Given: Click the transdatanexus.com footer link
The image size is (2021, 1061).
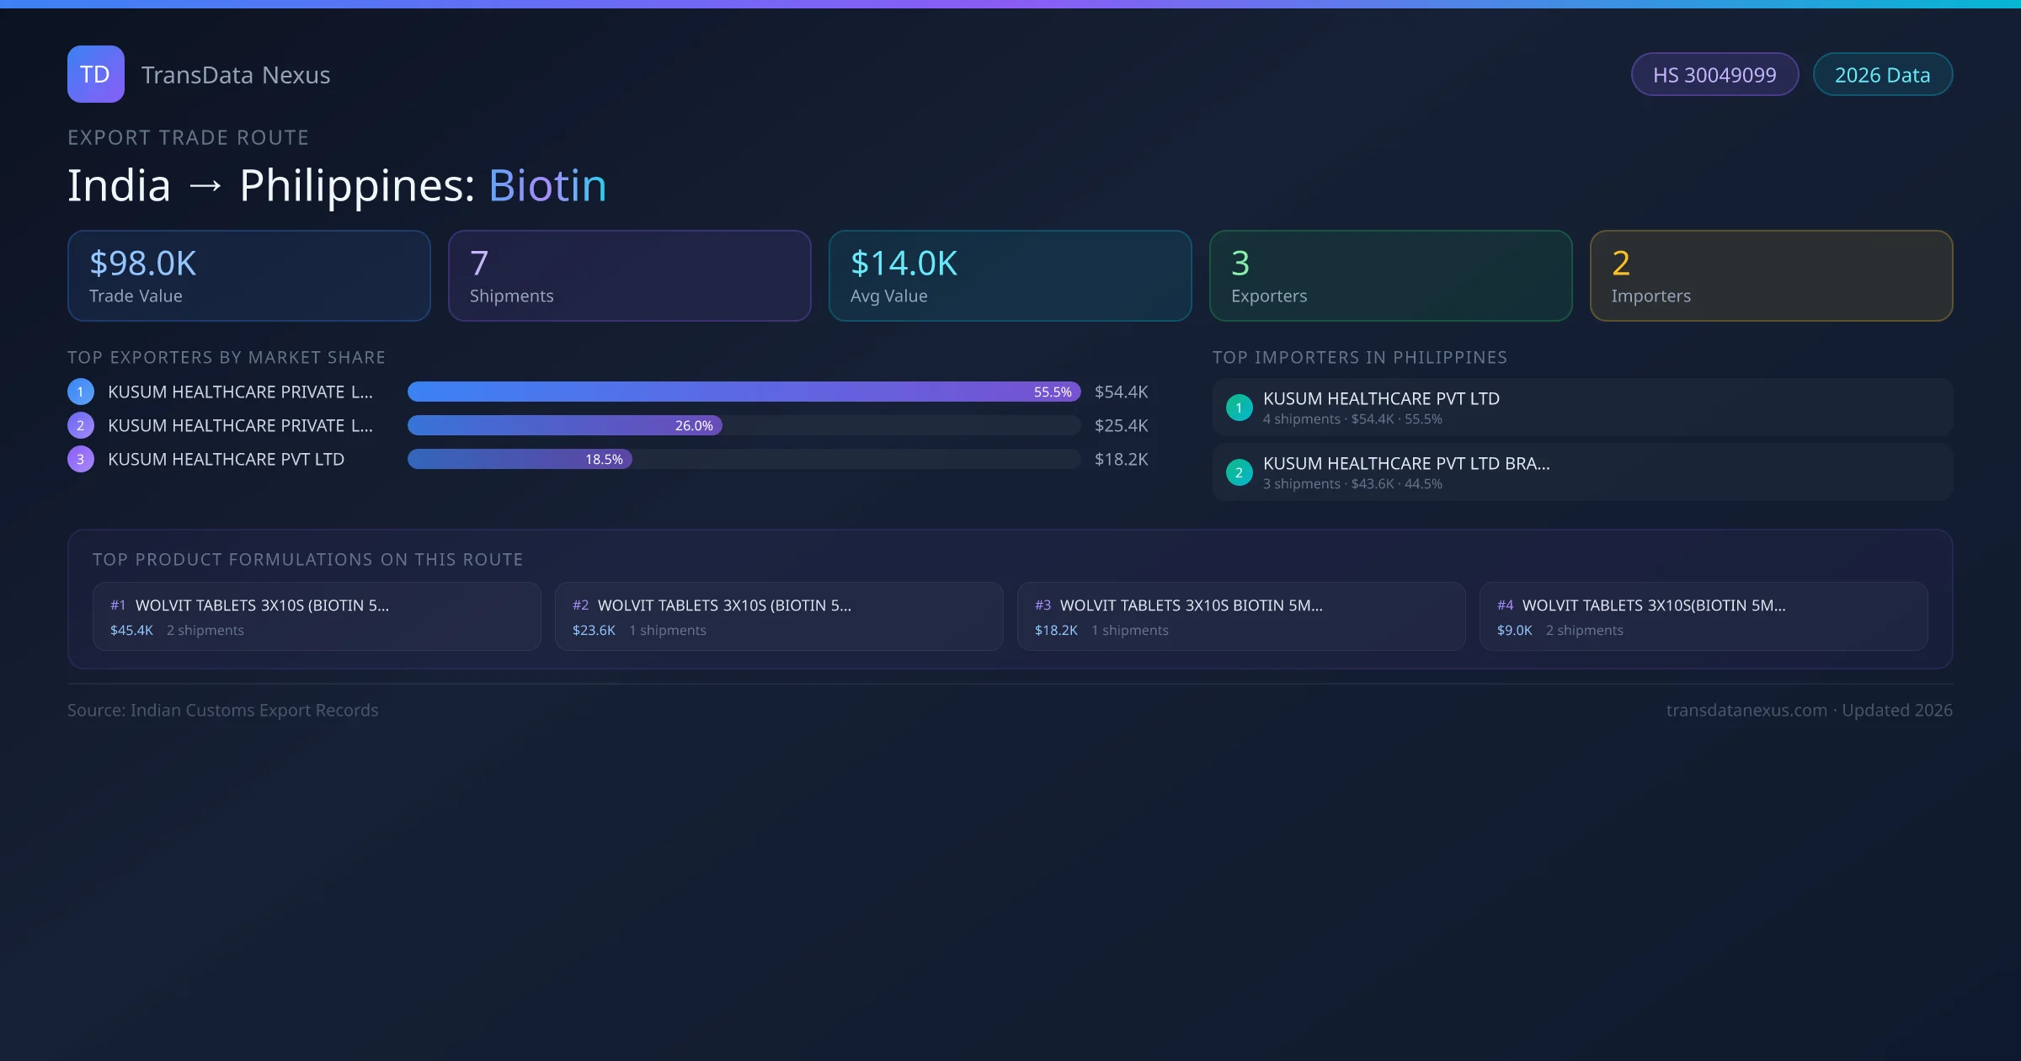Looking at the screenshot, I should (1746, 710).
